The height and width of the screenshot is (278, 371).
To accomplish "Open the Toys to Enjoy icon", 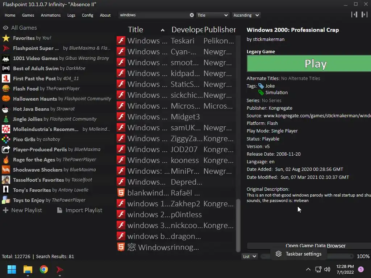I will point(6,200).
